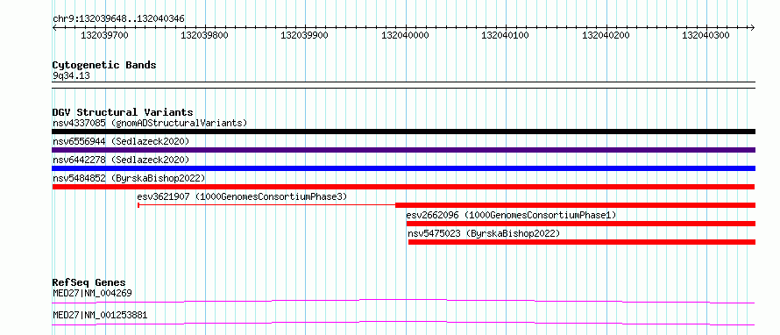Open gene label MED27|NM_004269
Image resolution: width=780 pixels, height=335 pixels.
click(x=92, y=293)
